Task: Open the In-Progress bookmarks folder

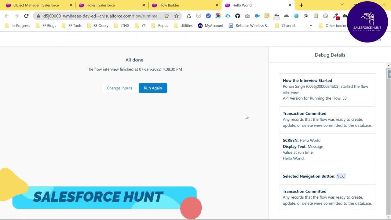Action: point(18,26)
